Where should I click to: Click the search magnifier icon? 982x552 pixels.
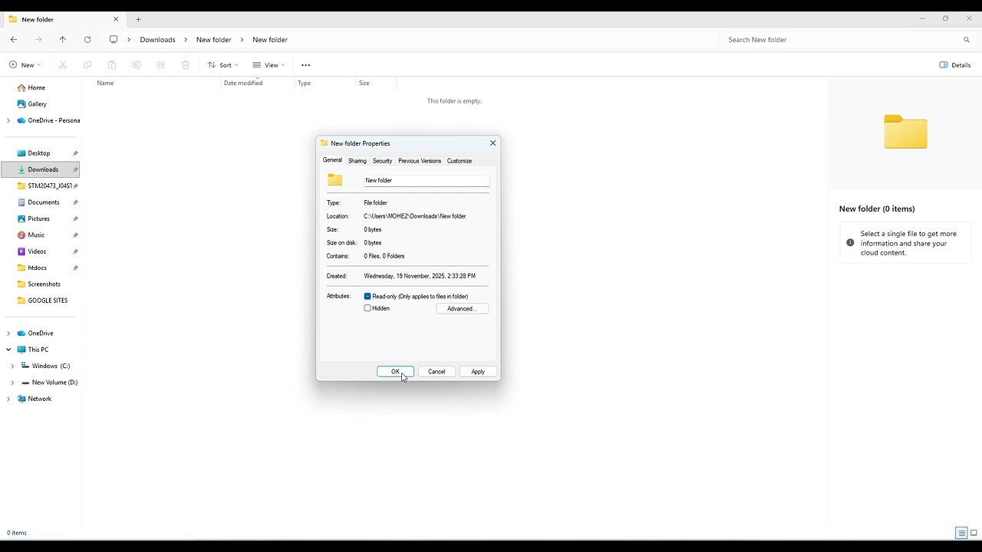(x=966, y=40)
